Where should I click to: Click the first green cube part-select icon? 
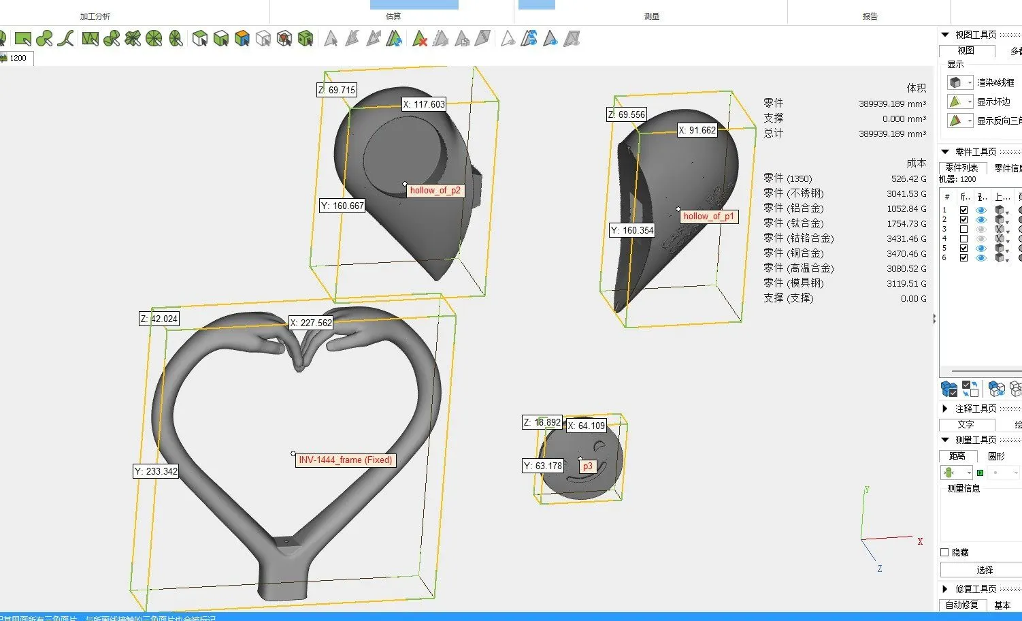[x=200, y=39]
